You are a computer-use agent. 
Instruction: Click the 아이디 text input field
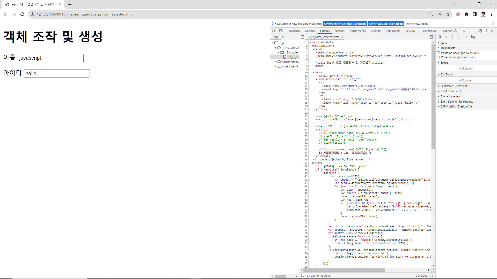57,73
